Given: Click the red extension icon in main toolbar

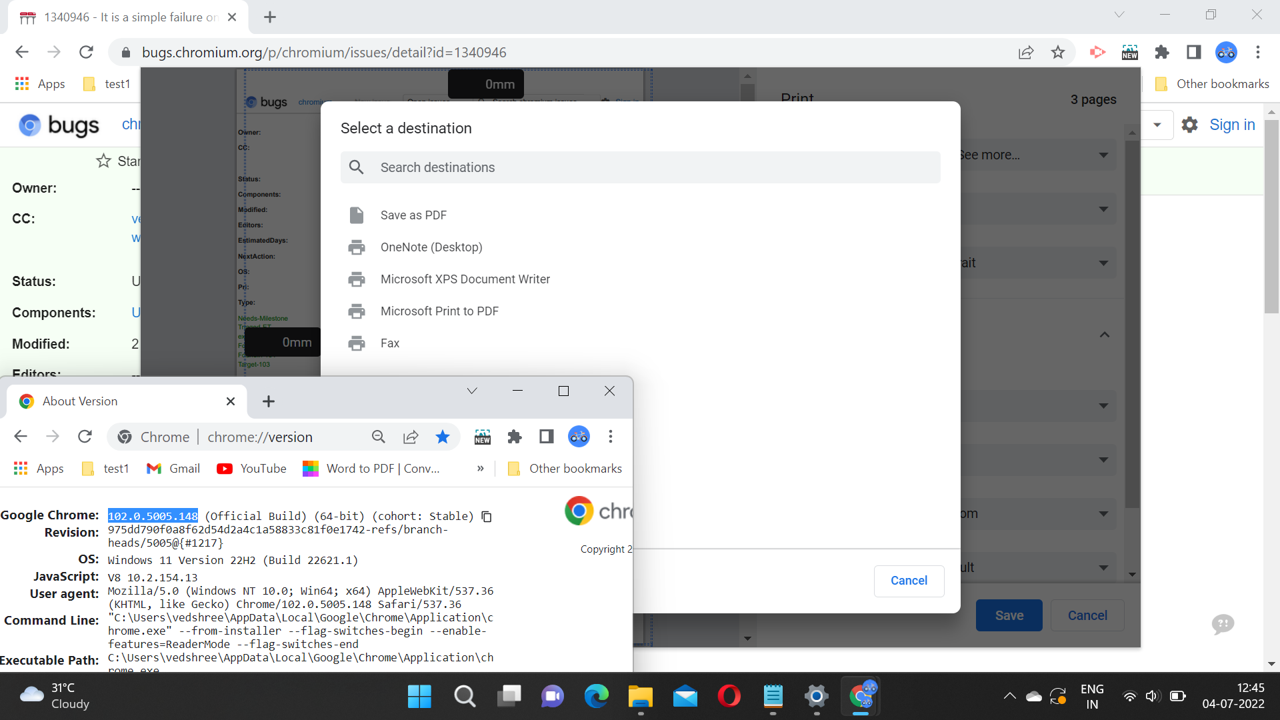Looking at the screenshot, I should 1097,52.
